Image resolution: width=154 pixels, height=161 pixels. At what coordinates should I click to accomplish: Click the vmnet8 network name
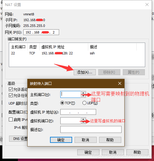coord(29,14)
